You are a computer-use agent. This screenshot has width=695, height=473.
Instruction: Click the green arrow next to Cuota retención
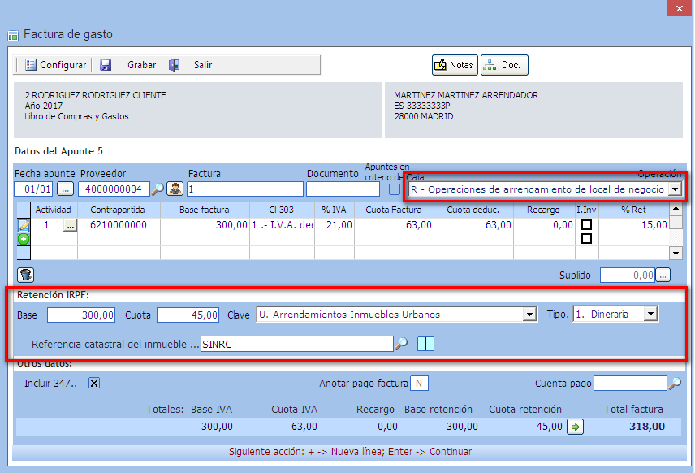tap(576, 427)
